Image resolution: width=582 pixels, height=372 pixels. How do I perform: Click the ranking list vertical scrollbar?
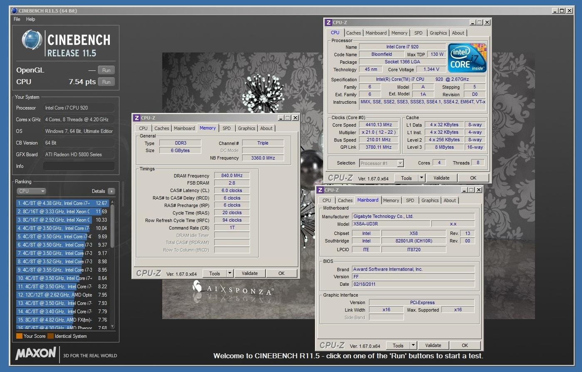click(112, 264)
